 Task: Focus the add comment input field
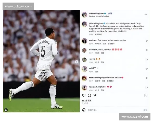click(x=114, y=110)
